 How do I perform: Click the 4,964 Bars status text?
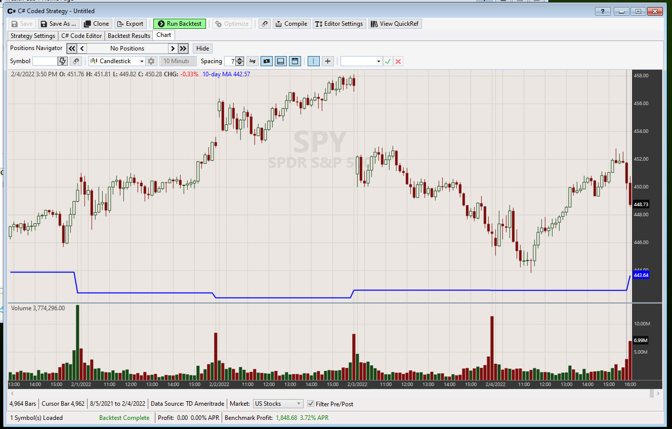click(x=23, y=404)
